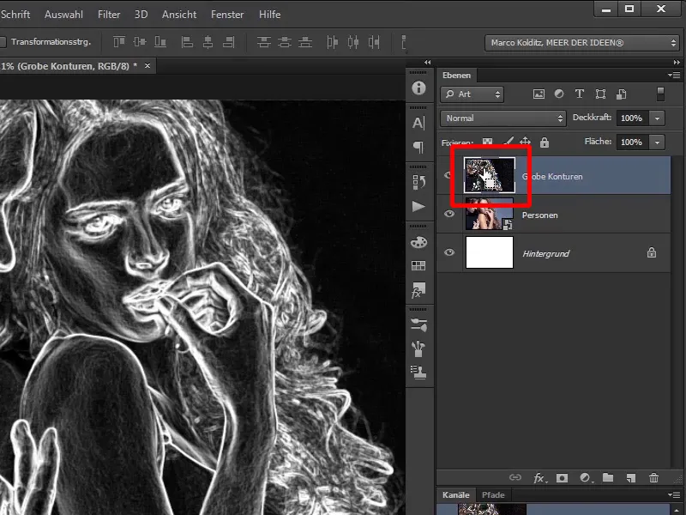This screenshot has height=515, width=686.
Task: Switch to the Pfade tab
Action: point(493,495)
